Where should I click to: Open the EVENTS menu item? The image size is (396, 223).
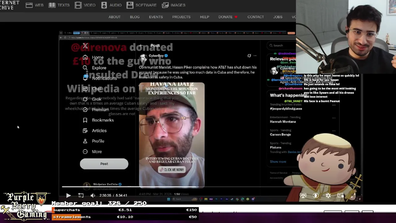click(x=156, y=17)
